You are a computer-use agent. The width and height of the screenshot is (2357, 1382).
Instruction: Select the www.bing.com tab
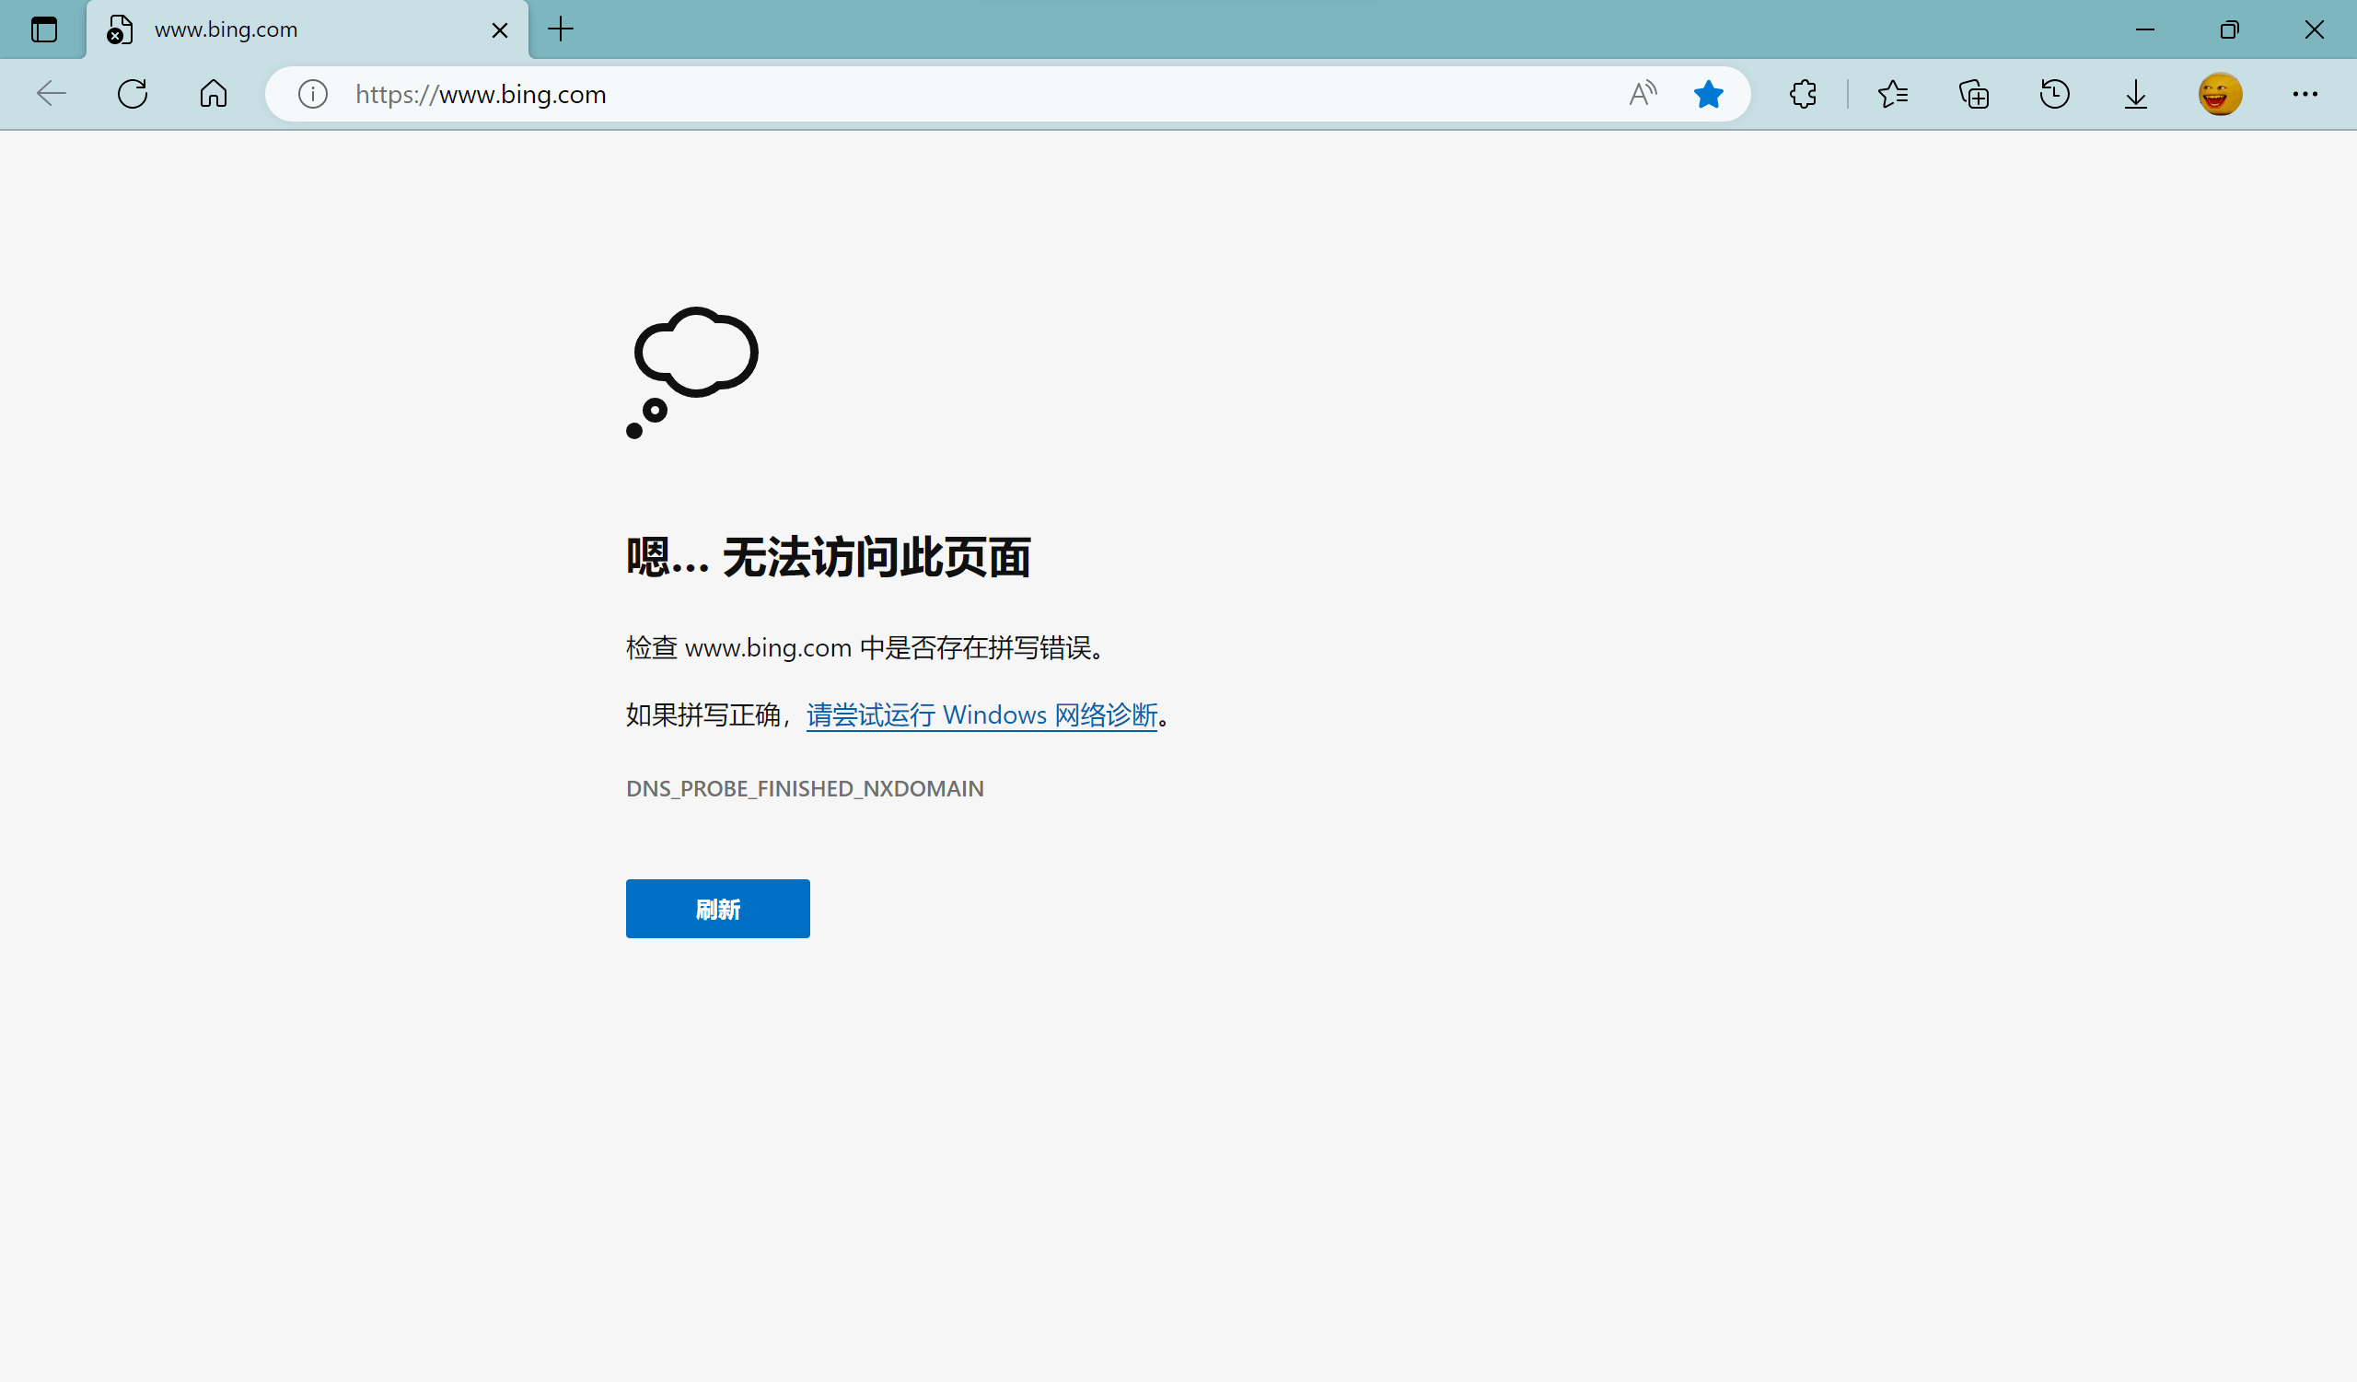pyautogui.click(x=308, y=29)
